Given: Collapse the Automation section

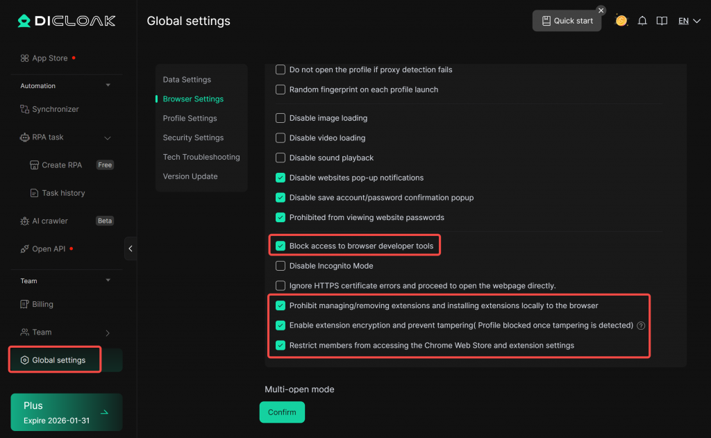Looking at the screenshot, I should tap(108, 85).
